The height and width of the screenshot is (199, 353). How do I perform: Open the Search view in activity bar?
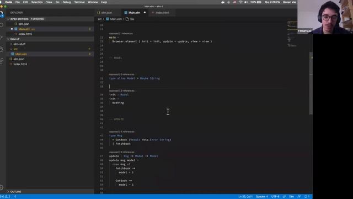pos(2,25)
